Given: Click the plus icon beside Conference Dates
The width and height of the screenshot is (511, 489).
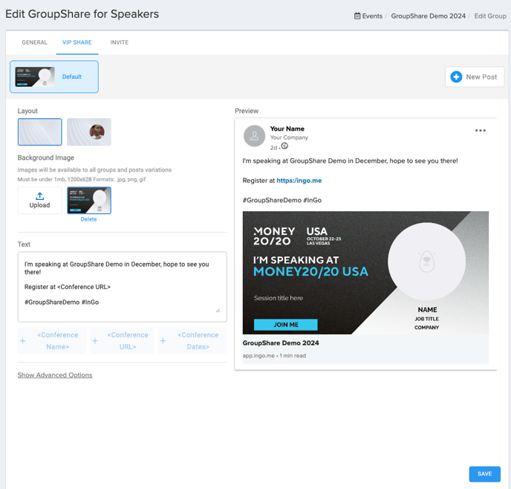Looking at the screenshot, I should (163, 340).
